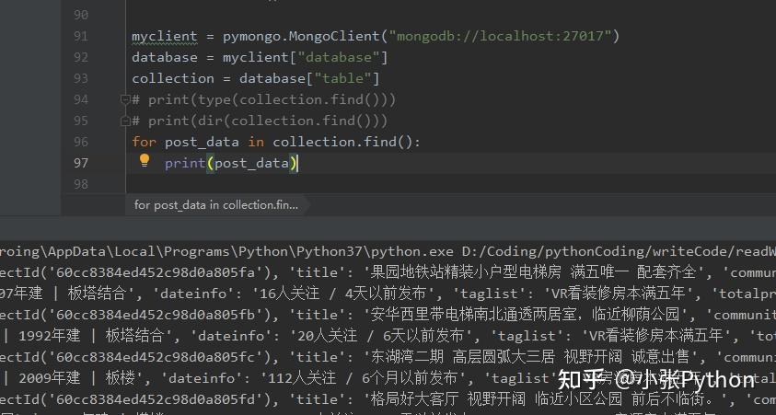776x415 pixels.
Task: Click '2009年建 | 板楼' in output
Action: coord(76,379)
